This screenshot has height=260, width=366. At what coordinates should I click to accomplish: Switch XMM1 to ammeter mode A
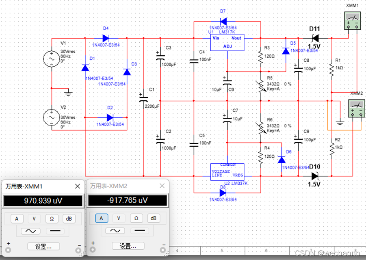coord(17,219)
